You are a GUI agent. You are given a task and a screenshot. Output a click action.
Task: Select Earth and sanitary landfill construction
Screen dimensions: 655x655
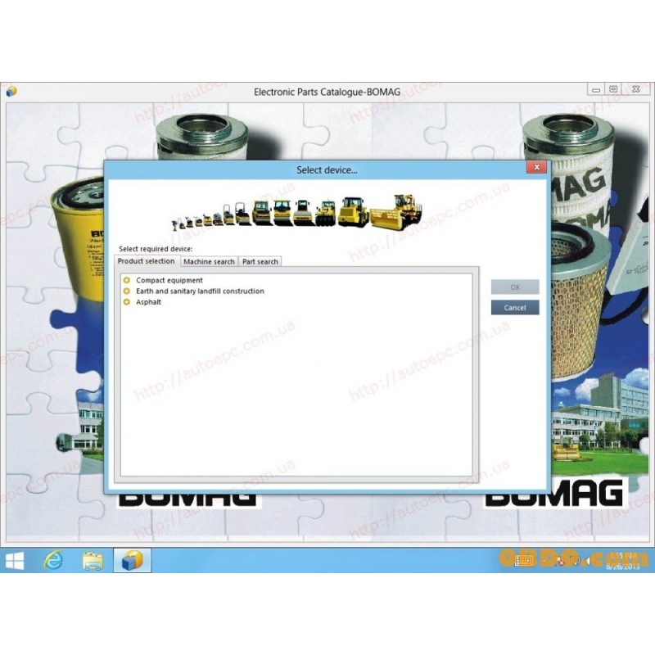[x=200, y=291]
